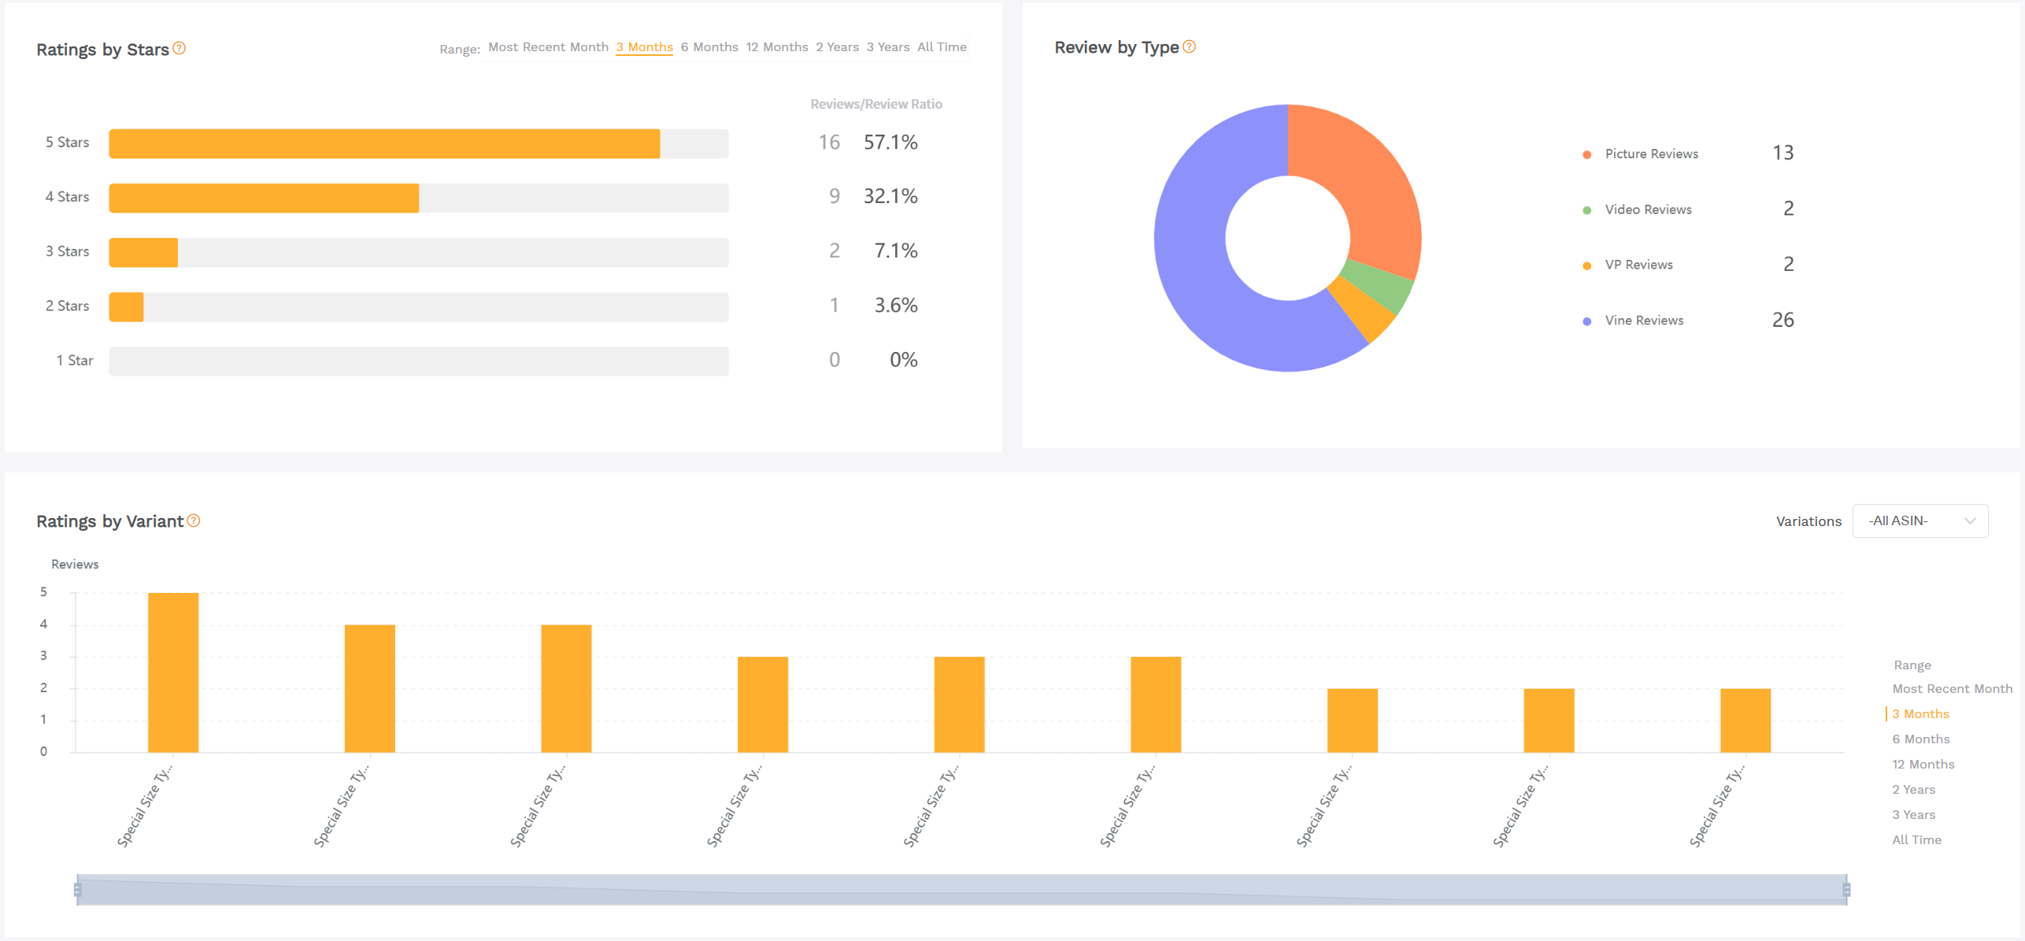Select 2 Years range option
This screenshot has width=2025, height=941.
click(x=836, y=46)
